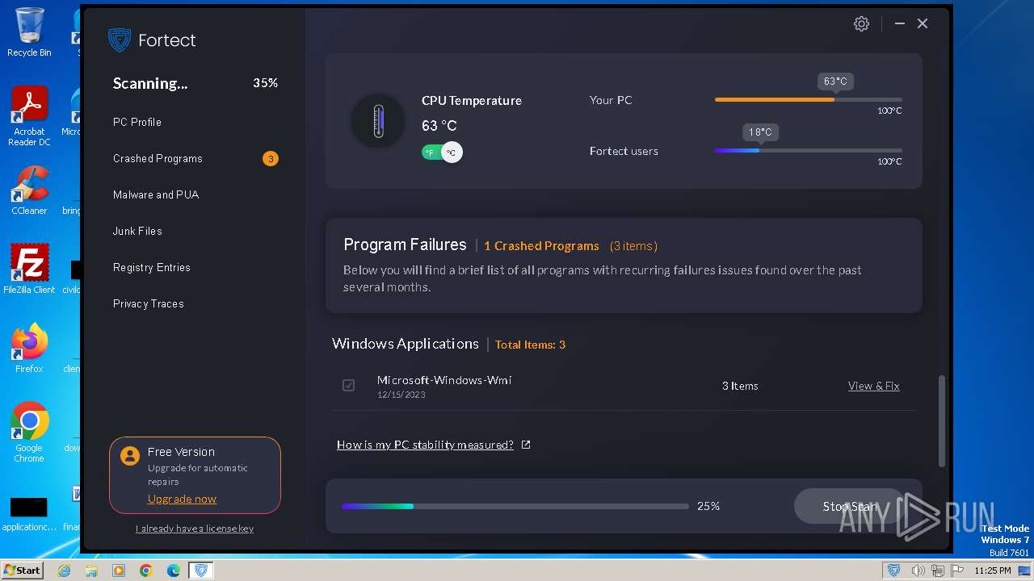Click Total Items: 3 label

pyautogui.click(x=530, y=345)
